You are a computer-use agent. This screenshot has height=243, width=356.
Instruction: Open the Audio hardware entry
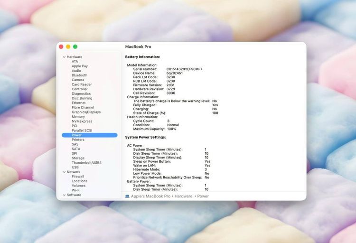tap(76, 71)
